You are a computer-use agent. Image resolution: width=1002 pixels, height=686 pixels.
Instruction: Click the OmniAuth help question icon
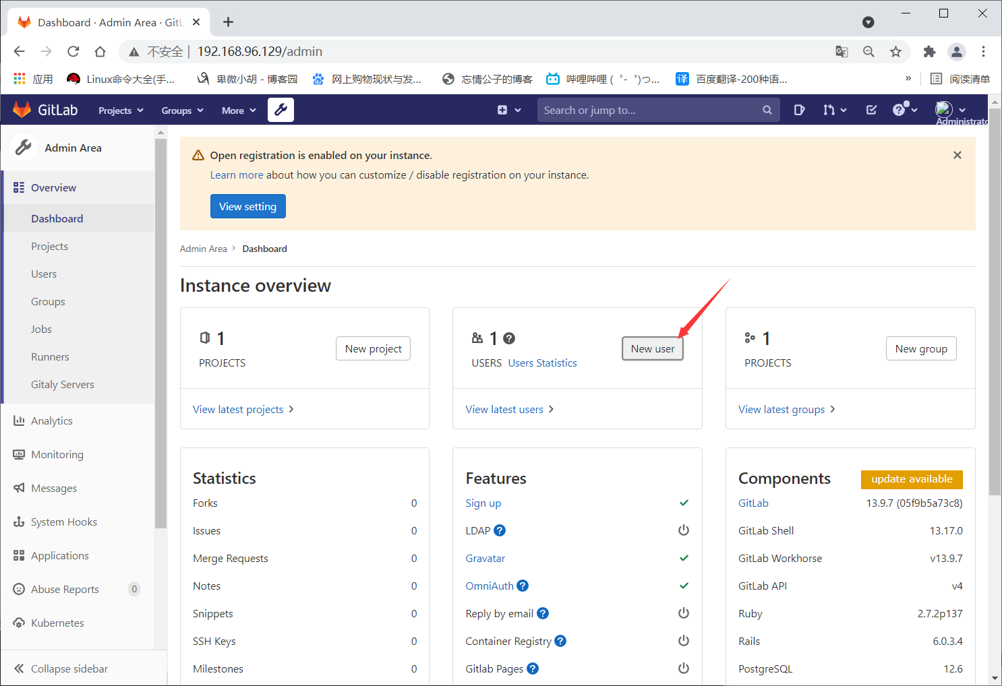[x=523, y=586]
